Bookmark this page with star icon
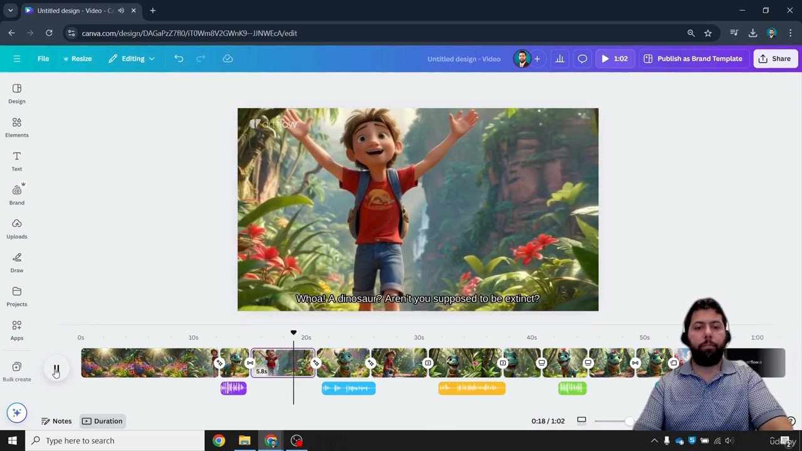This screenshot has width=802, height=451. pyautogui.click(x=708, y=33)
